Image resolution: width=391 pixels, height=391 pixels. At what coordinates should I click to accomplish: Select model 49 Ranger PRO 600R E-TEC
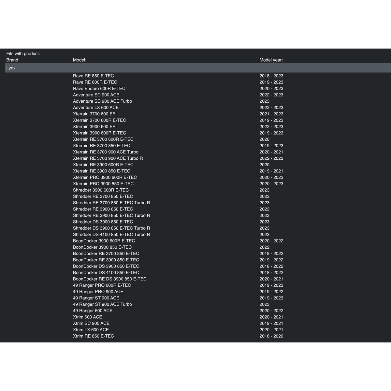point(102,285)
